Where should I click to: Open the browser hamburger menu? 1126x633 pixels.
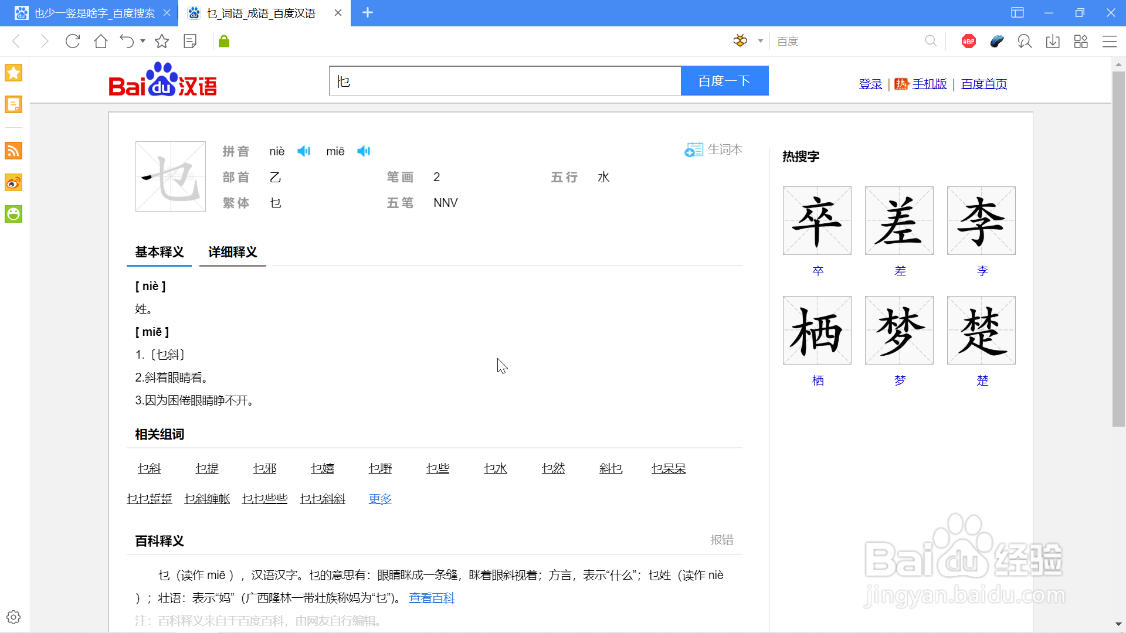(1110, 41)
